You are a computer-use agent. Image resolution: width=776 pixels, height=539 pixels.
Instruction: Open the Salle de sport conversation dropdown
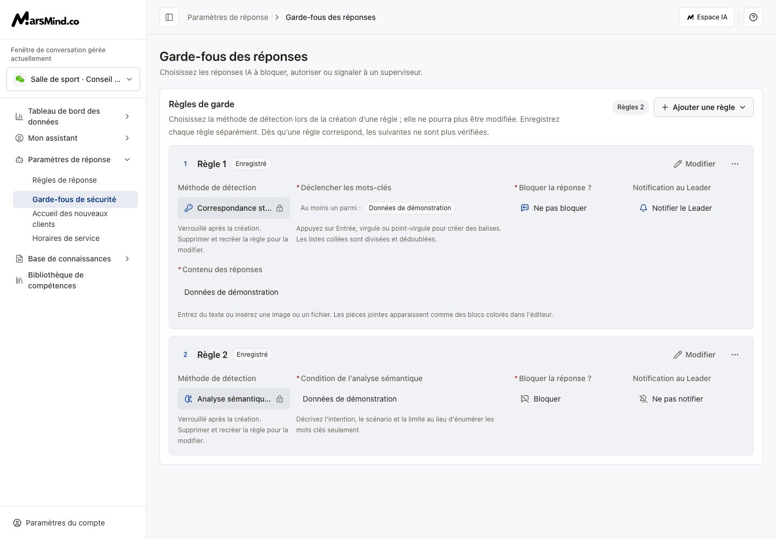(x=73, y=79)
